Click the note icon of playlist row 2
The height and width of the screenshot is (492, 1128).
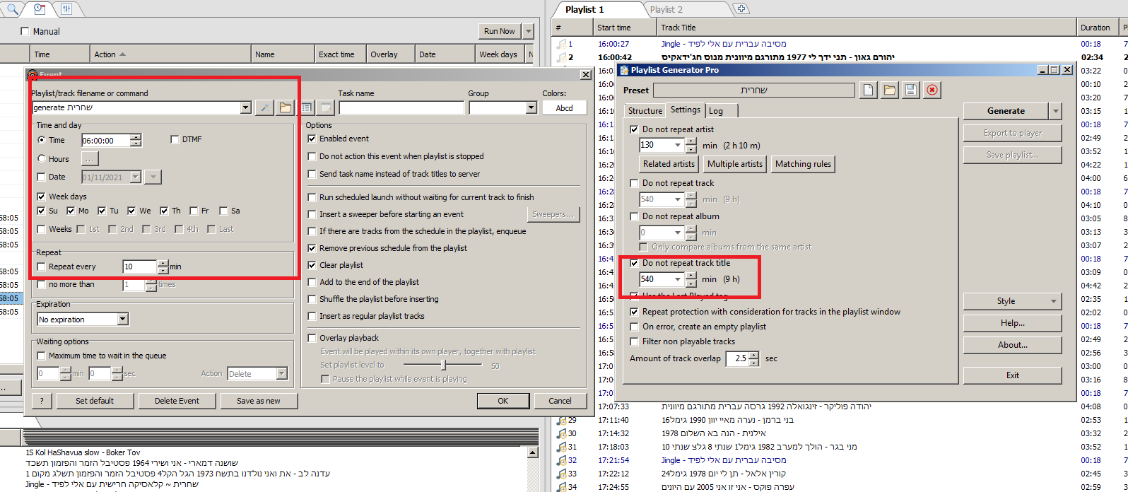tap(562, 57)
